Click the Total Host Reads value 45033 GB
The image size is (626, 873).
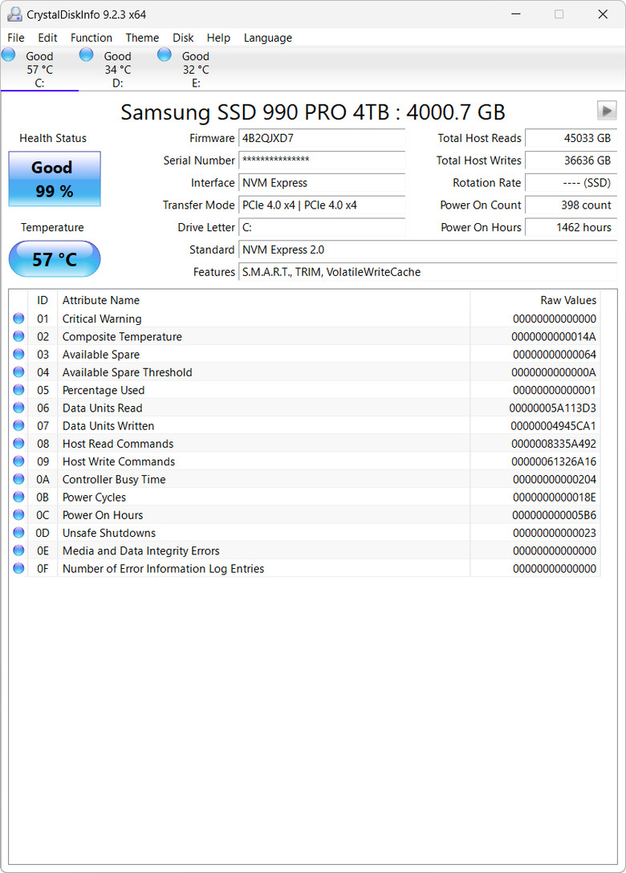click(x=571, y=138)
